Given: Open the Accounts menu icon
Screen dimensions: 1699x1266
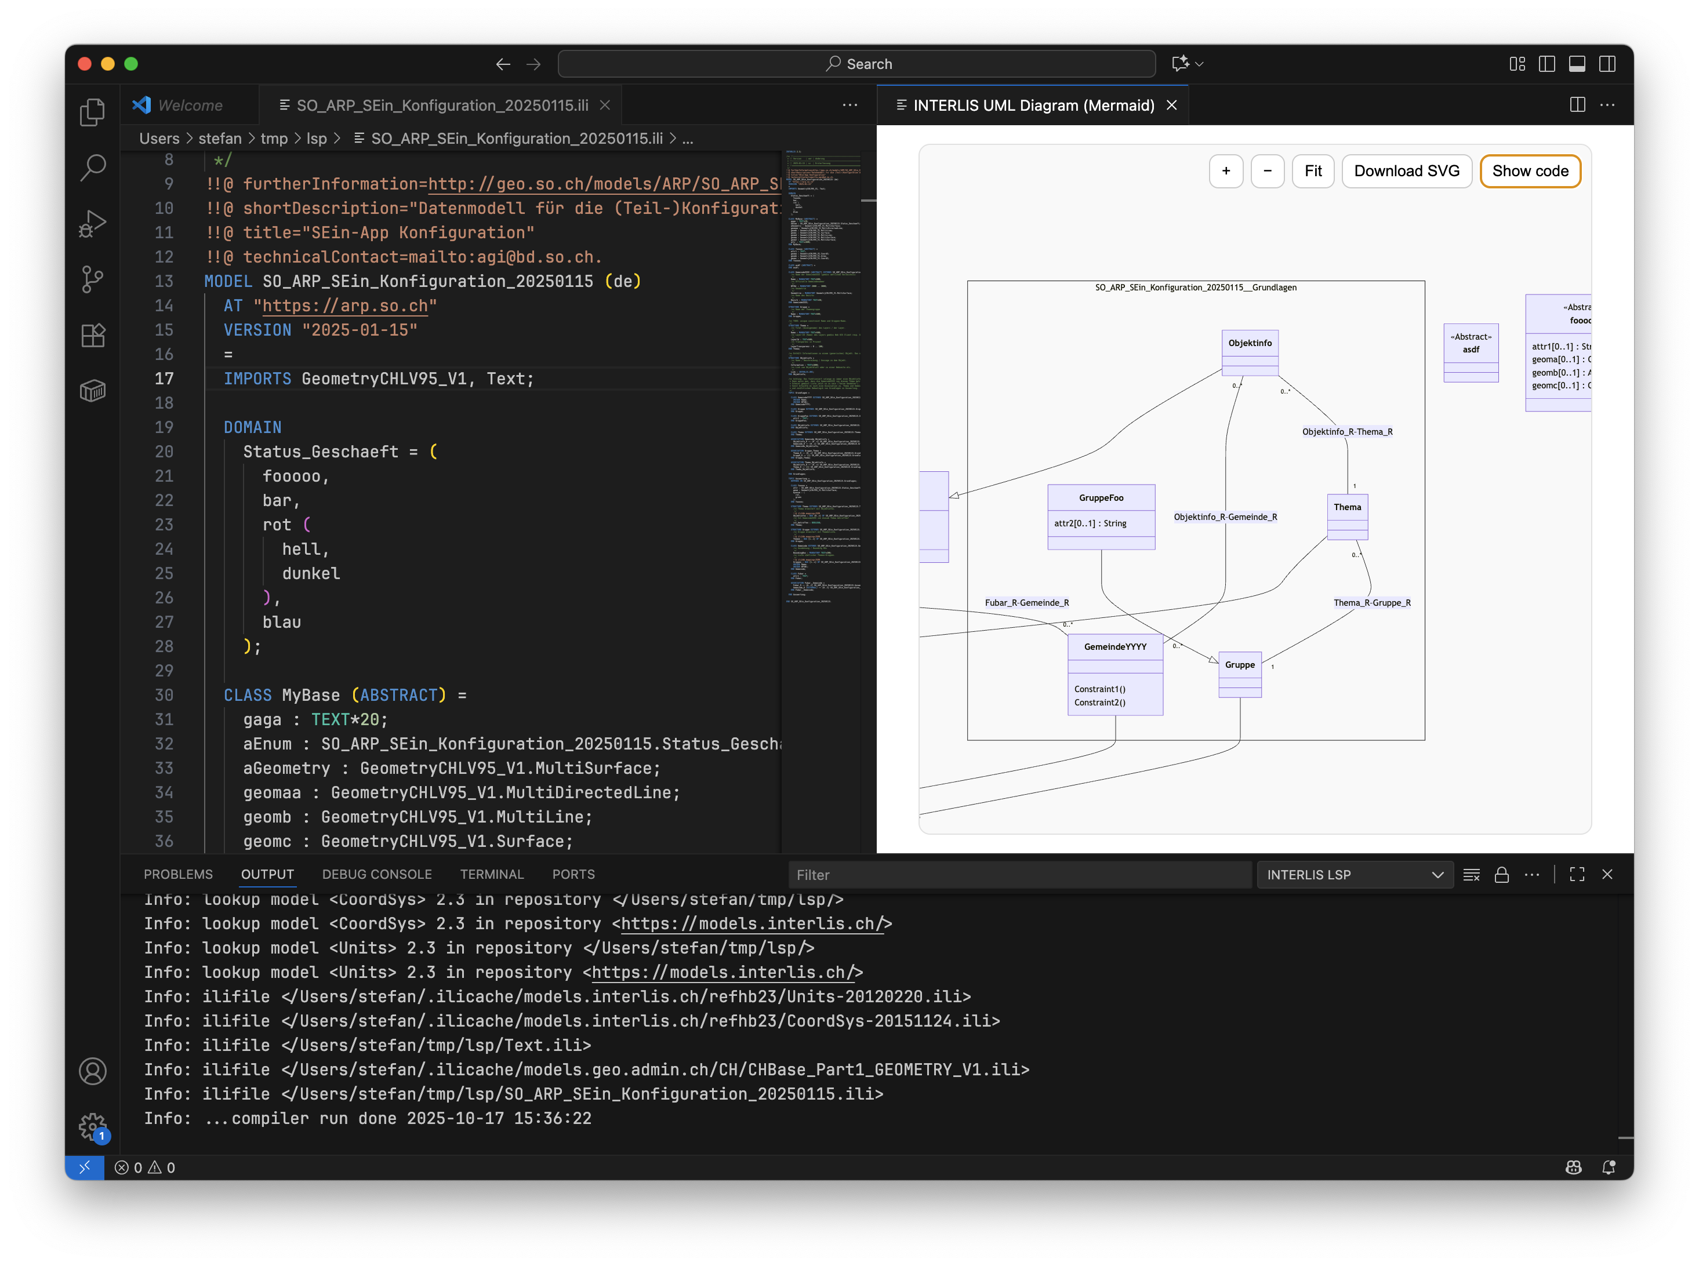Looking at the screenshot, I should point(92,1071).
